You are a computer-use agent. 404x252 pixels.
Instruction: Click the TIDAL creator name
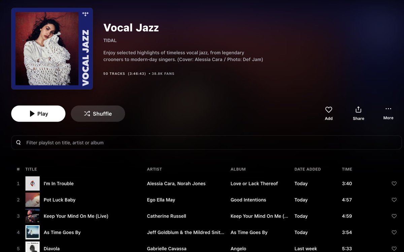coord(110,40)
